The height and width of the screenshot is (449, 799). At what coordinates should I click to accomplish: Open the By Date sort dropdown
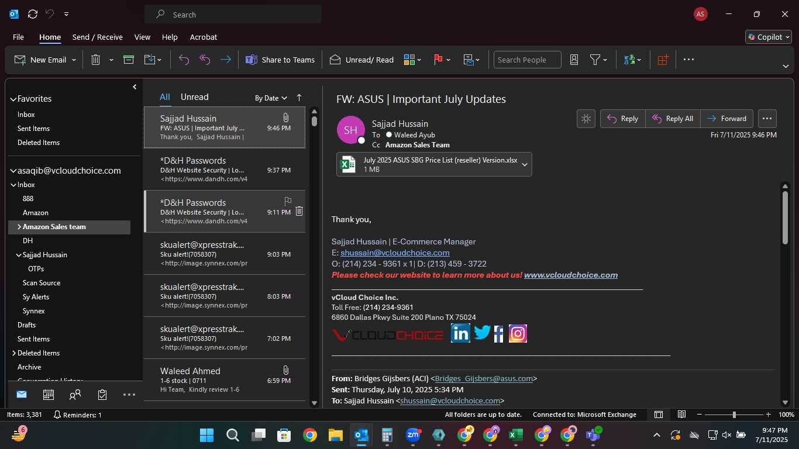[x=271, y=98]
